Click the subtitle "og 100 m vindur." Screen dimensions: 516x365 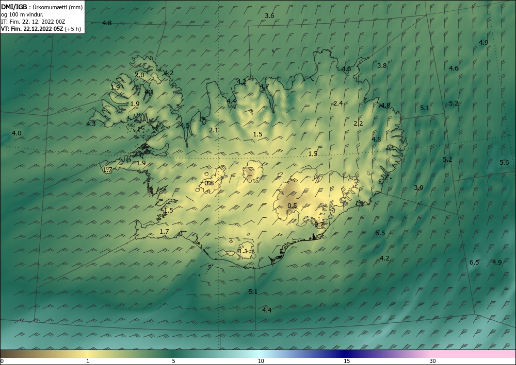click(x=22, y=14)
